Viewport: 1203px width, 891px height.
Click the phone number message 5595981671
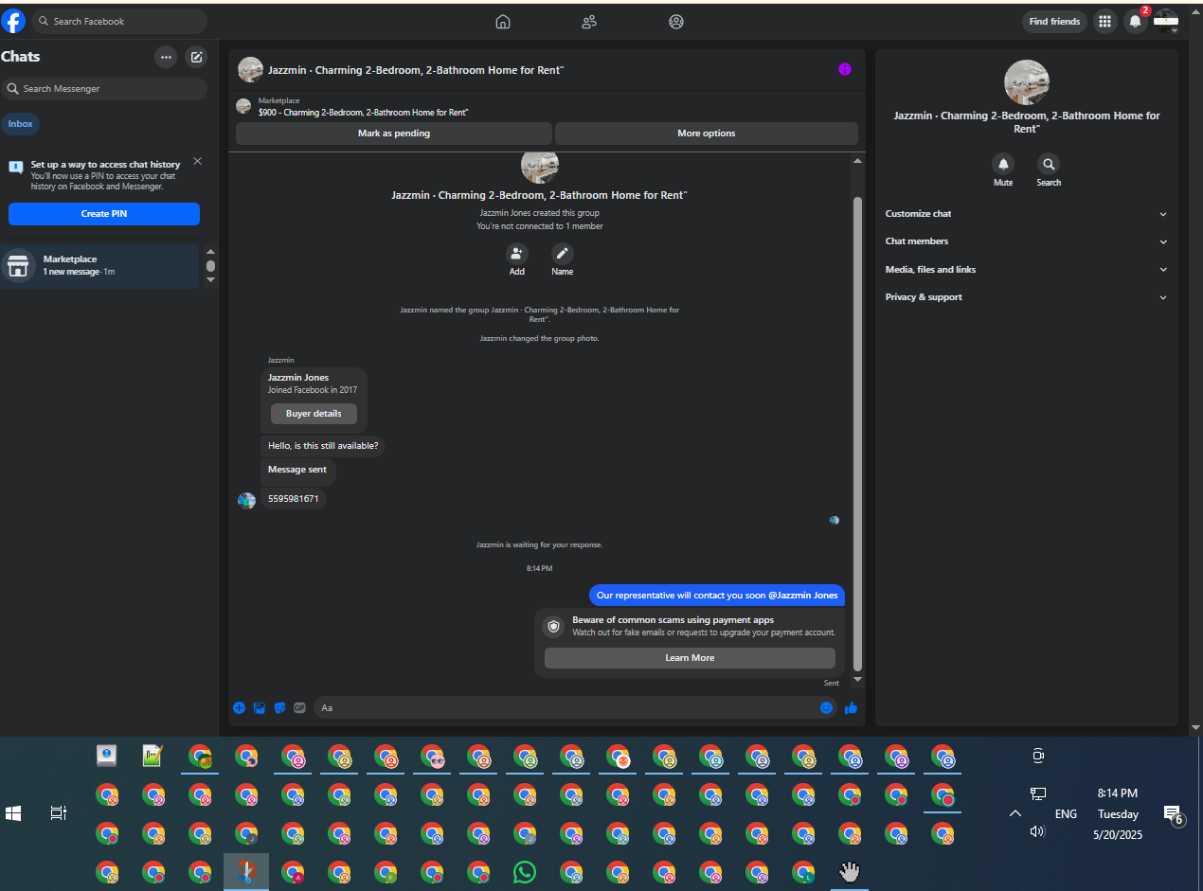click(294, 498)
